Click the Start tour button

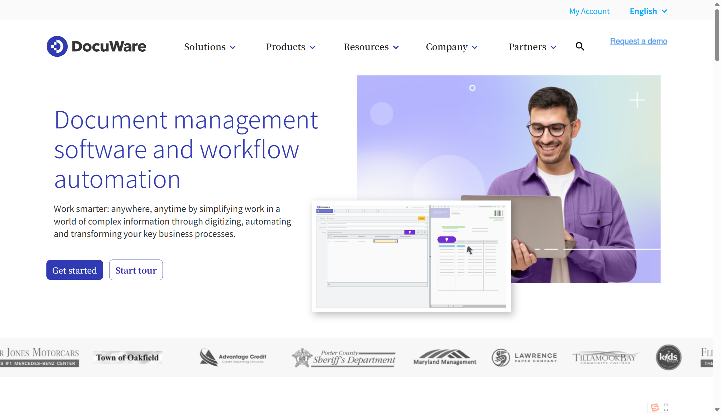136,270
